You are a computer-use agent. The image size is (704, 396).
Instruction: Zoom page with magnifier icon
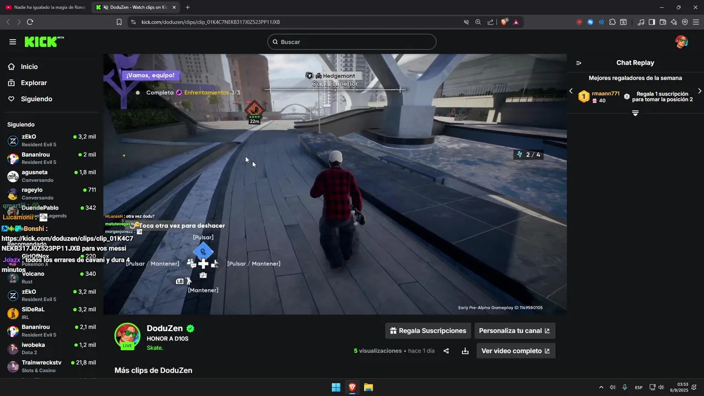(x=478, y=22)
